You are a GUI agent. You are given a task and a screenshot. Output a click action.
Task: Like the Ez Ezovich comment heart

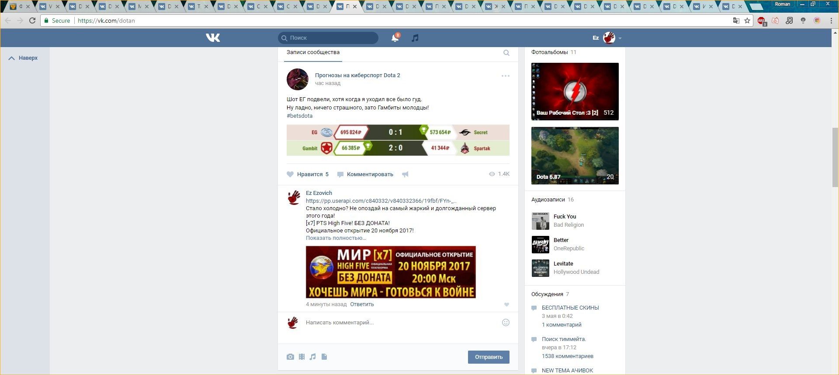click(x=506, y=305)
